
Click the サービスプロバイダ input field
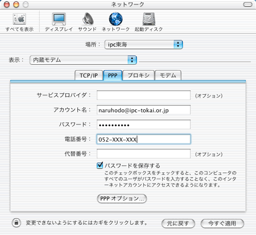click(143, 95)
